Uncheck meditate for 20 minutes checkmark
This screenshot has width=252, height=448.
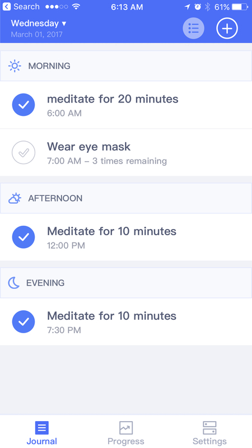coord(24,105)
